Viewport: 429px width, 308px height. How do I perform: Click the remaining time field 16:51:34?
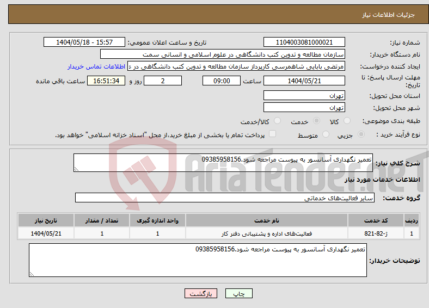[106, 81]
